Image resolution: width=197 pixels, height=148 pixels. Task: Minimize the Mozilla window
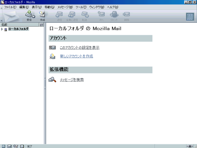pos(186,2)
